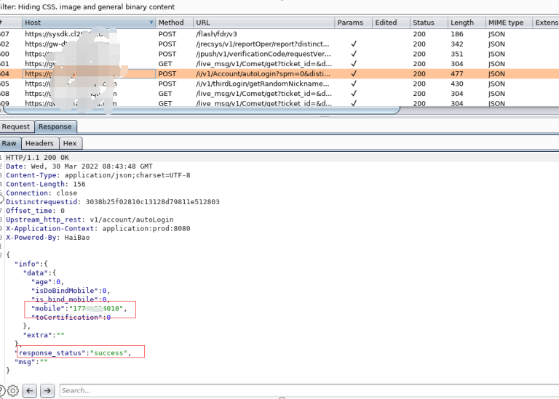Click the MIME type JSON cell in autoLogin row
Viewport: 559px width, 399px height.
click(x=496, y=73)
